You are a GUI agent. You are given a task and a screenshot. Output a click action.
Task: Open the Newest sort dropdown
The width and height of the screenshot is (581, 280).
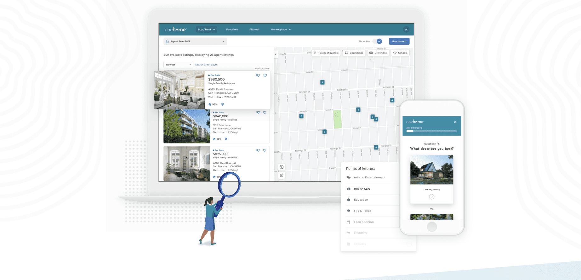pyautogui.click(x=178, y=64)
